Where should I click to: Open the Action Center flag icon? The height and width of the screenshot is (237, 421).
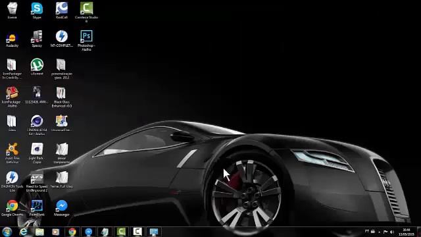tap(385, 232)
